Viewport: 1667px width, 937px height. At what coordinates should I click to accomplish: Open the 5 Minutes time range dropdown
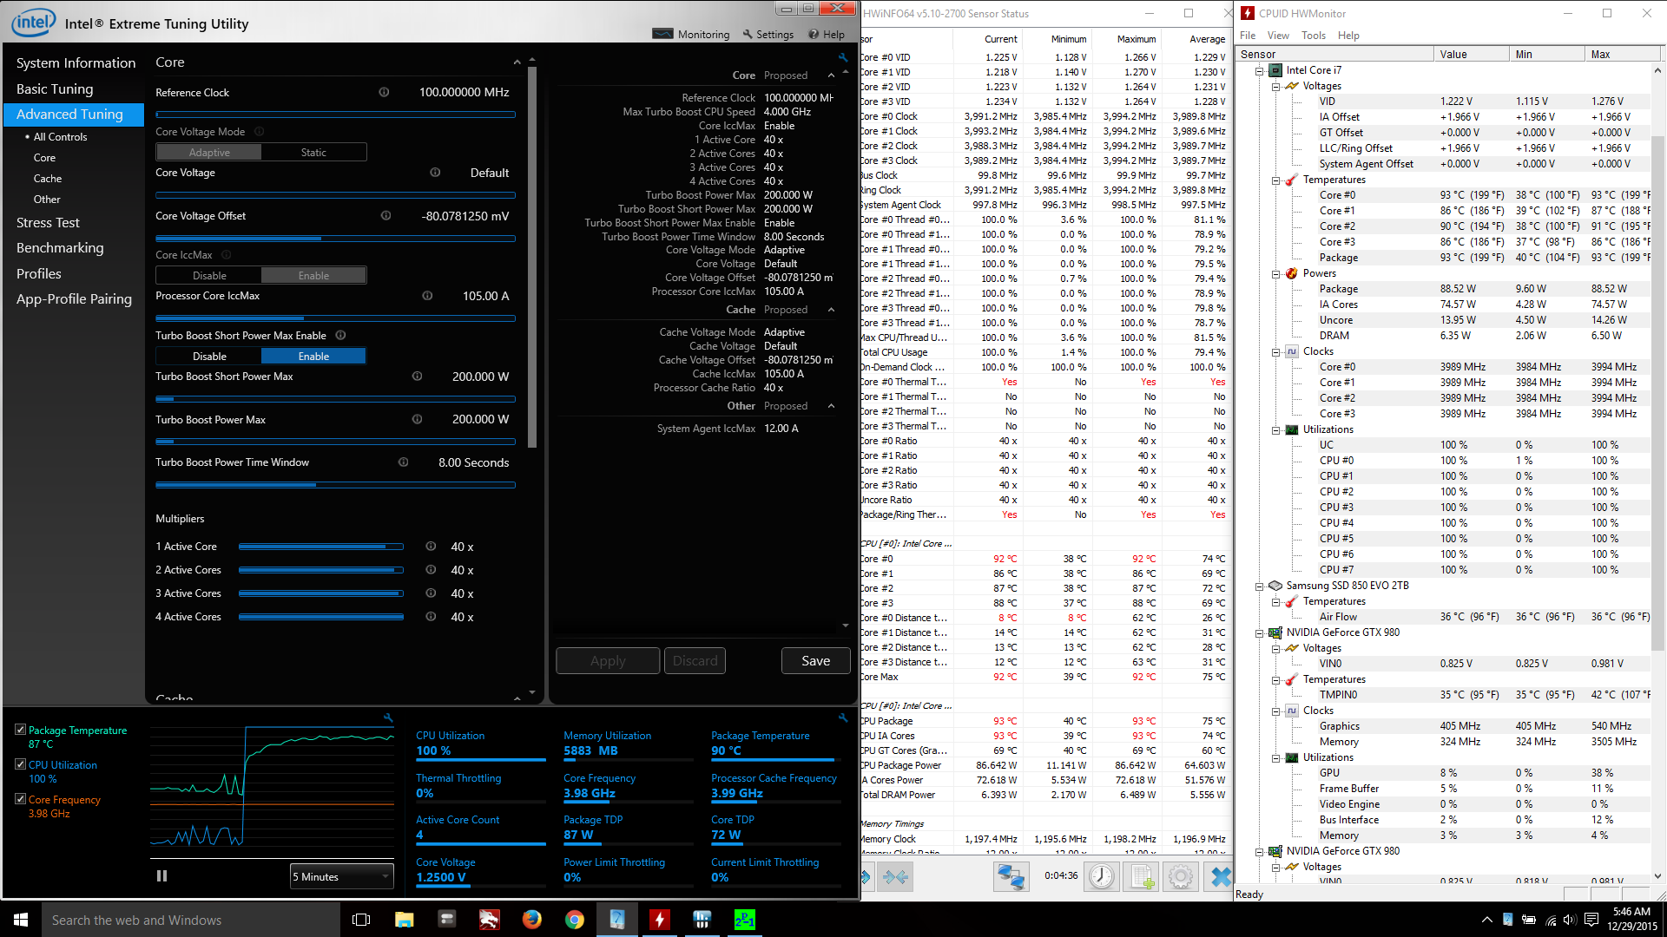click(341, 877)
